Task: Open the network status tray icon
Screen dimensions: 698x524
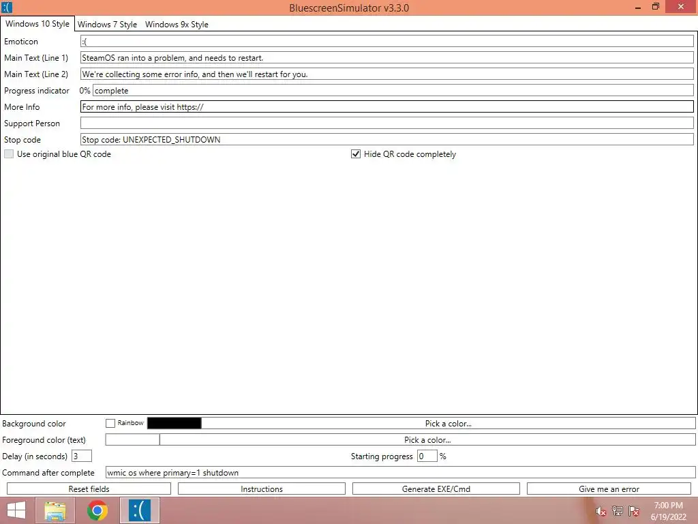Action: click(x=617, y=511)
